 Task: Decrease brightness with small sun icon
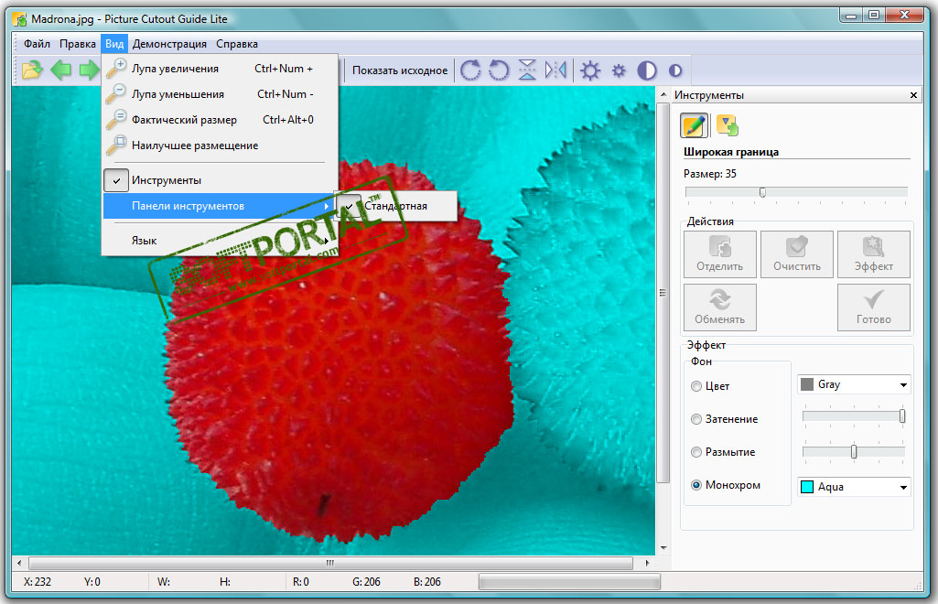619,70
